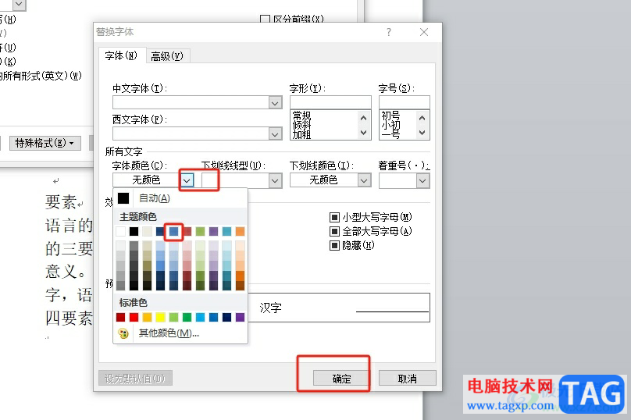The image size is (631, 420).
Task: Click the 取消 button
Action: point(407,379)
